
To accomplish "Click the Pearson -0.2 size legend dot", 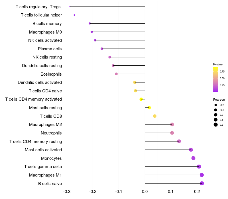I will click(x=216, y=105).
